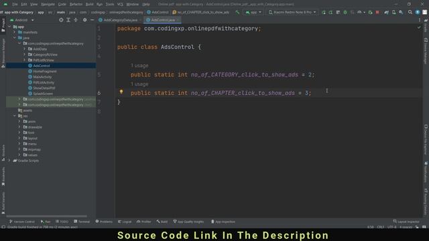The height and width of the screenshot is (241, 429).
Task: Click the Search Everywhere magnifier icon
Action: point(410,12)
